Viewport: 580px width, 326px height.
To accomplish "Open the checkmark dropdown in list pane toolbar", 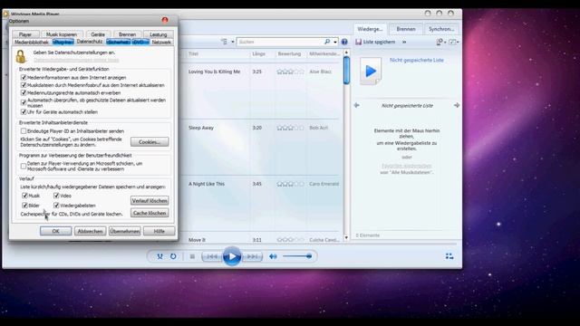I will tap(454, 43).
